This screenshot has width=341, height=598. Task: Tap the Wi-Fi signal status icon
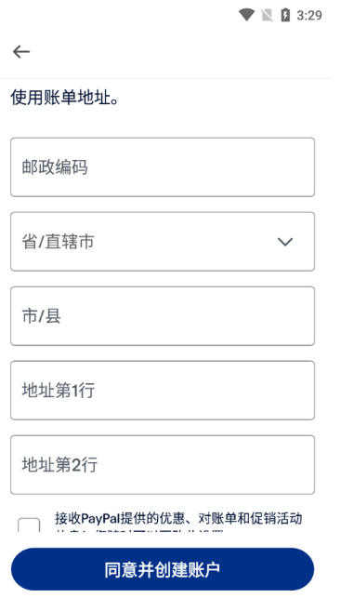point(246,15)
